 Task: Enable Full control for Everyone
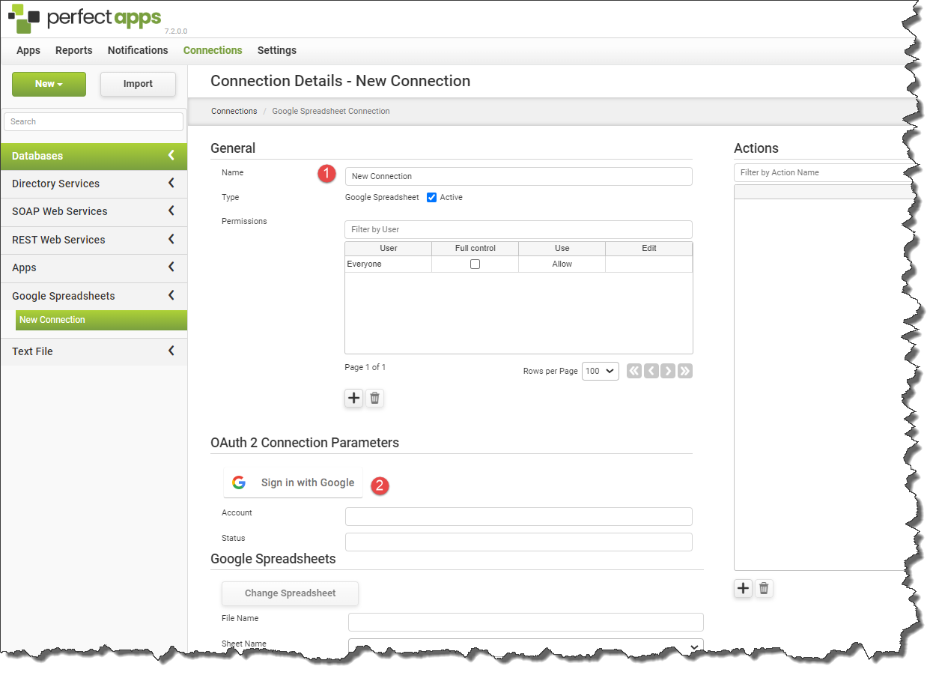pyautogui.click(x=475, y=264)
